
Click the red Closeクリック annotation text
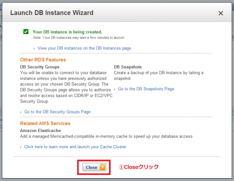(139, 167)
